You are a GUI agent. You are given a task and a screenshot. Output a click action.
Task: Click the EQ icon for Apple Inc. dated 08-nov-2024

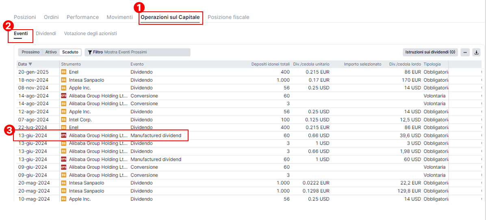(63, 88)
